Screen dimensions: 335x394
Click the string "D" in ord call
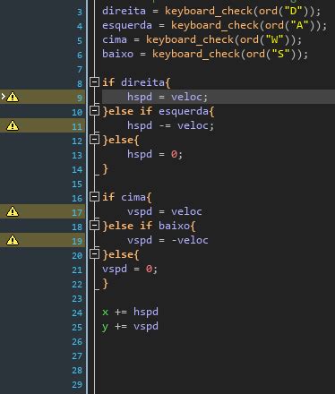point(294,11)
